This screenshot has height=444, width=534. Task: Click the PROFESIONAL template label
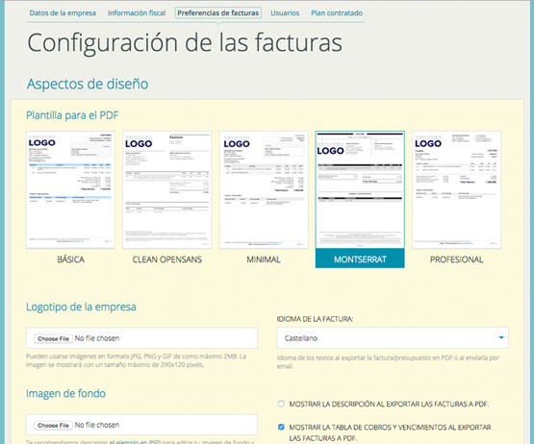pyautogui.click(x=456, y=259)
